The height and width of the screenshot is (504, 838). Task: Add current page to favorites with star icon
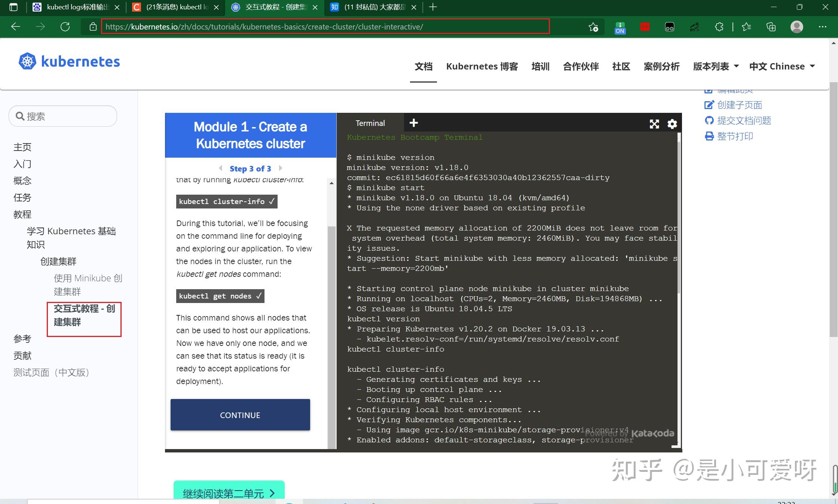pyautogui.click(x=593, y=27)
